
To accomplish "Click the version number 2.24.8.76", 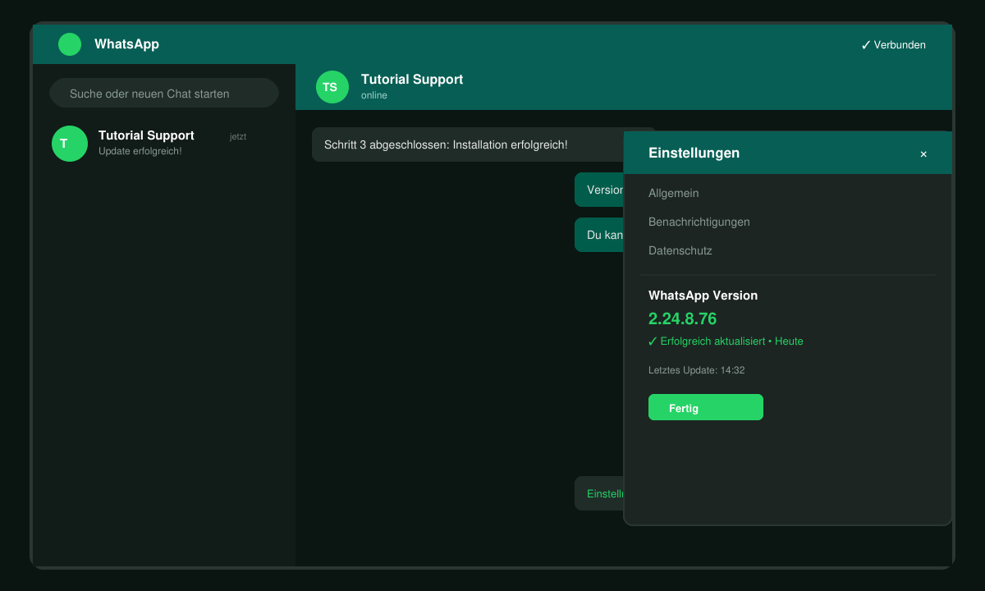I will [x=683, y=318].
